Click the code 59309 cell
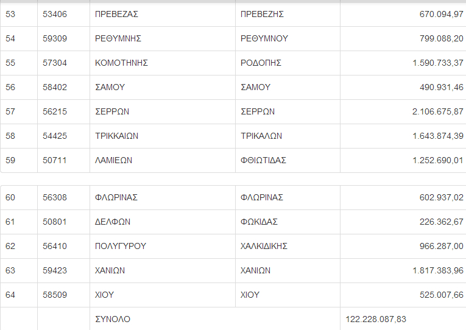 (55, 38)
